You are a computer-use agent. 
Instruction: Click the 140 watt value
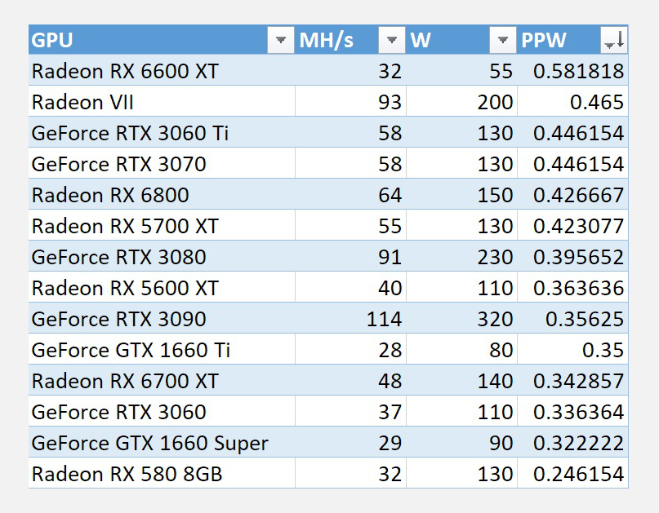click(x=495, y=381)
